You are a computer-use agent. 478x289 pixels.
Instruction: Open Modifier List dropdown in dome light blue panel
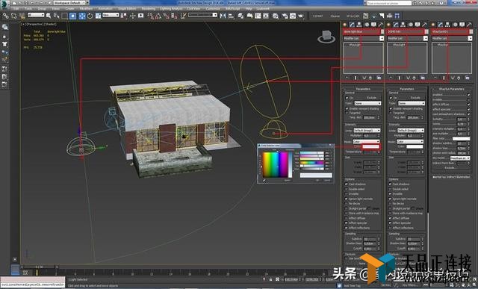point(364,38)
